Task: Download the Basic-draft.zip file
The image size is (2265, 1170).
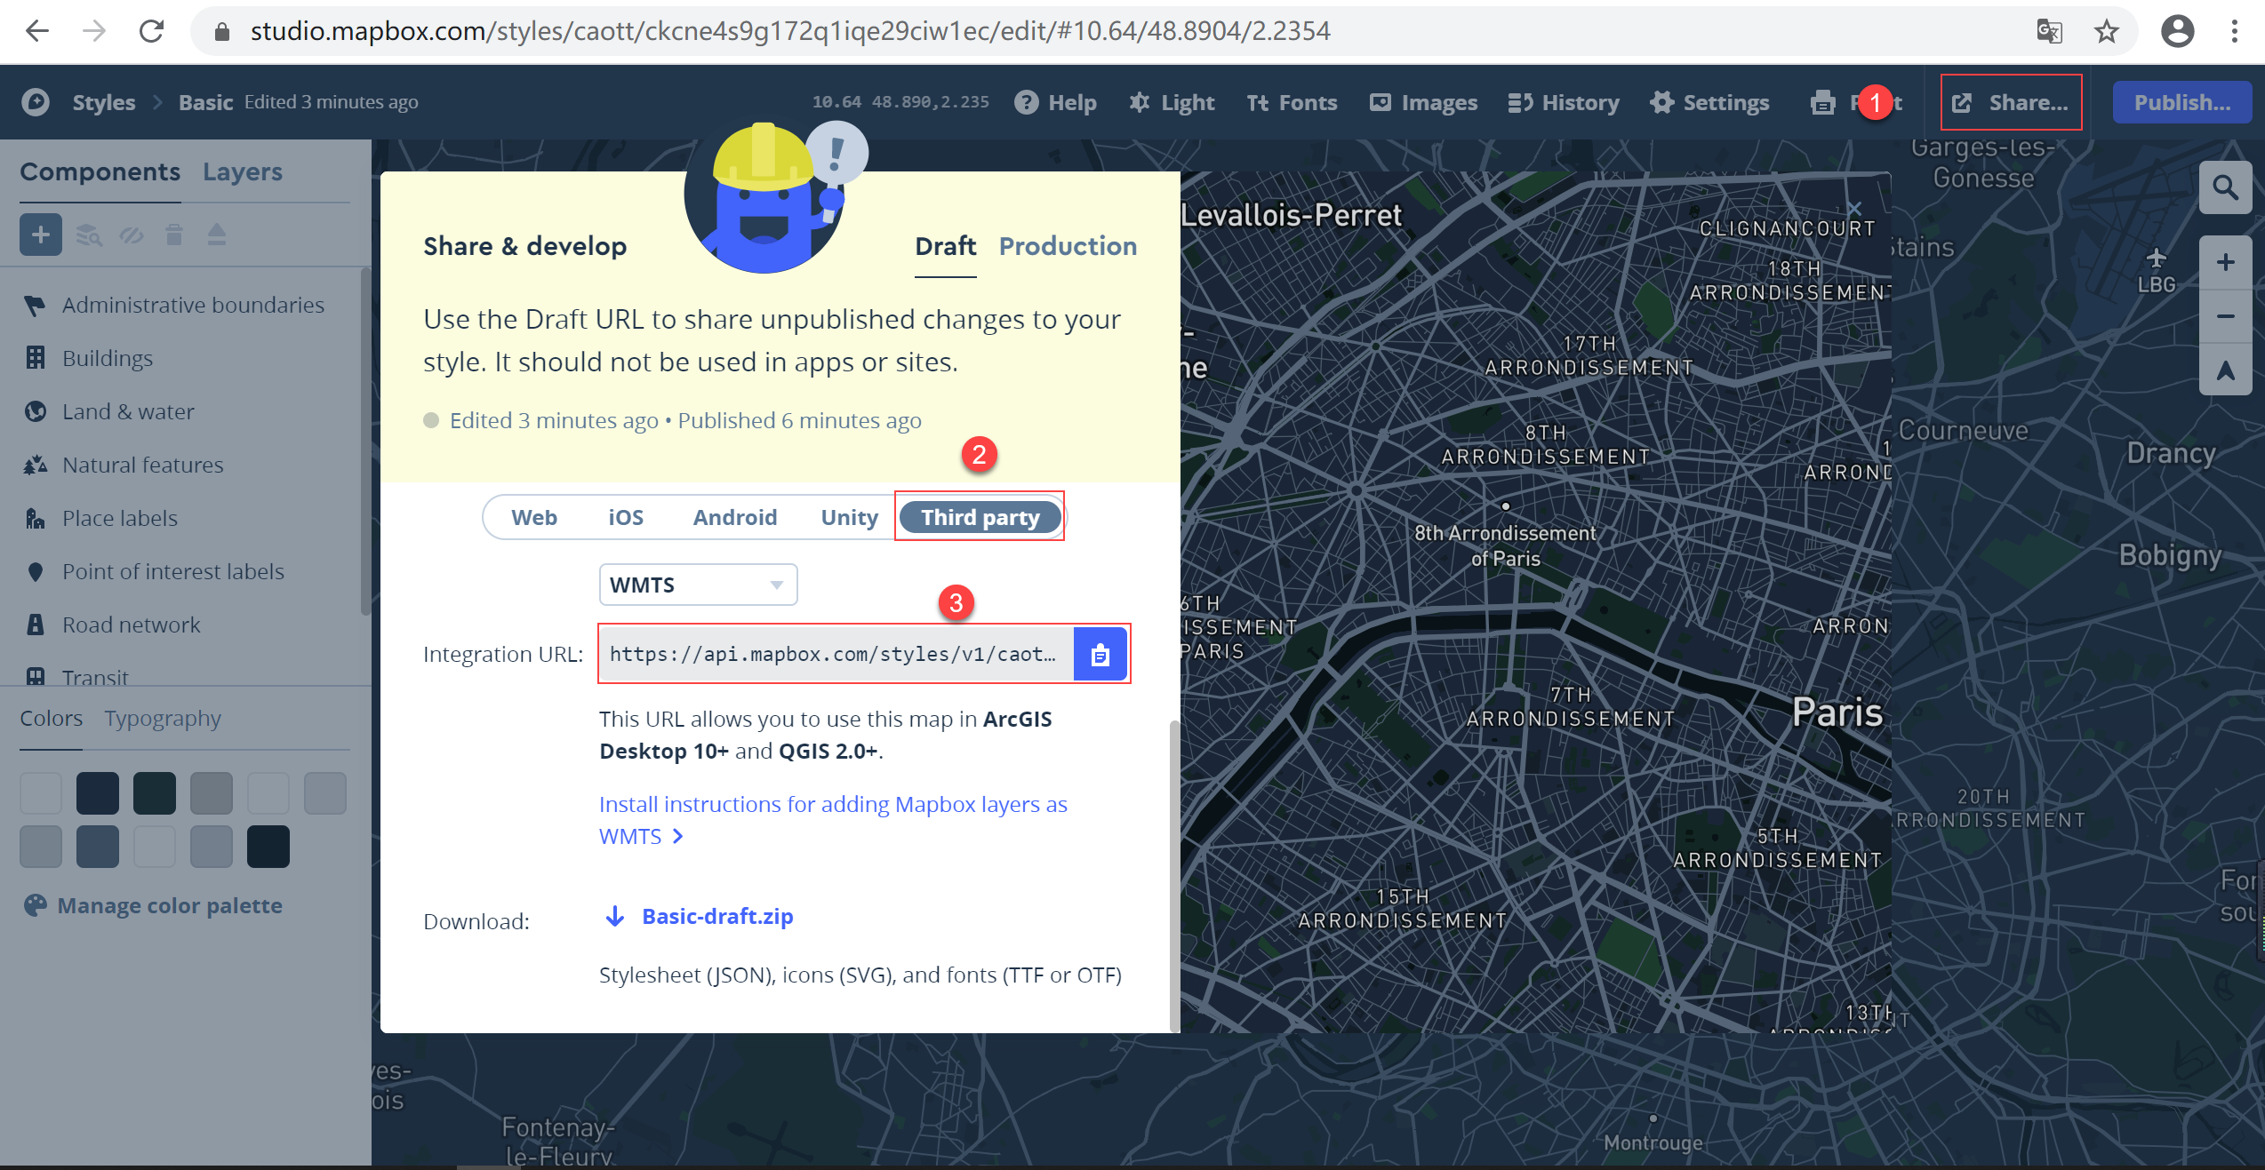Action: pos(716,916)
